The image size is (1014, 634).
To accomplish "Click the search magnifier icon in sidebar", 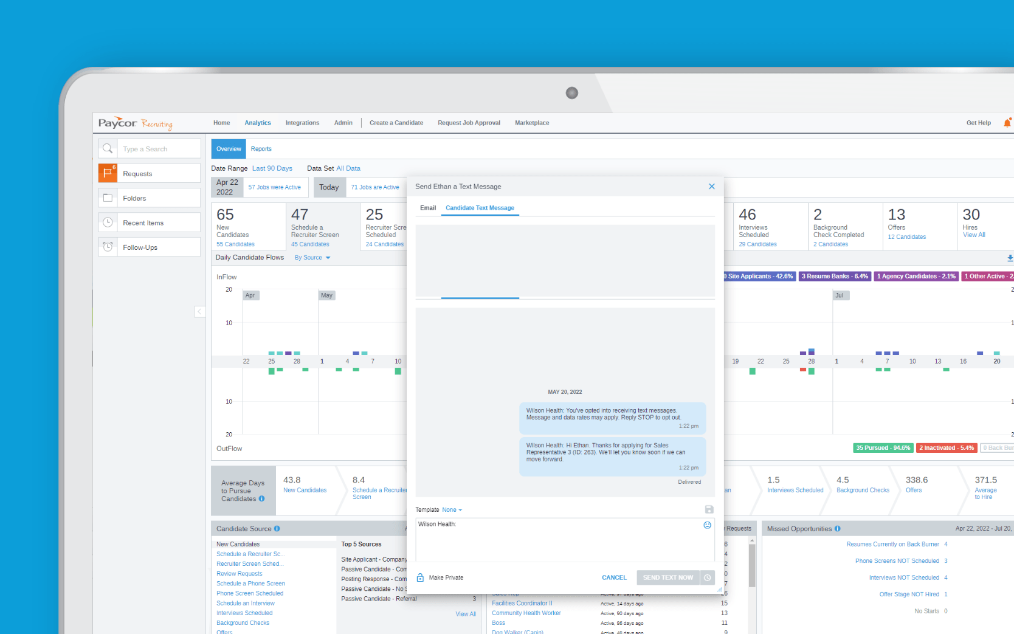I will pyautogui.click(x=108, y=148).
